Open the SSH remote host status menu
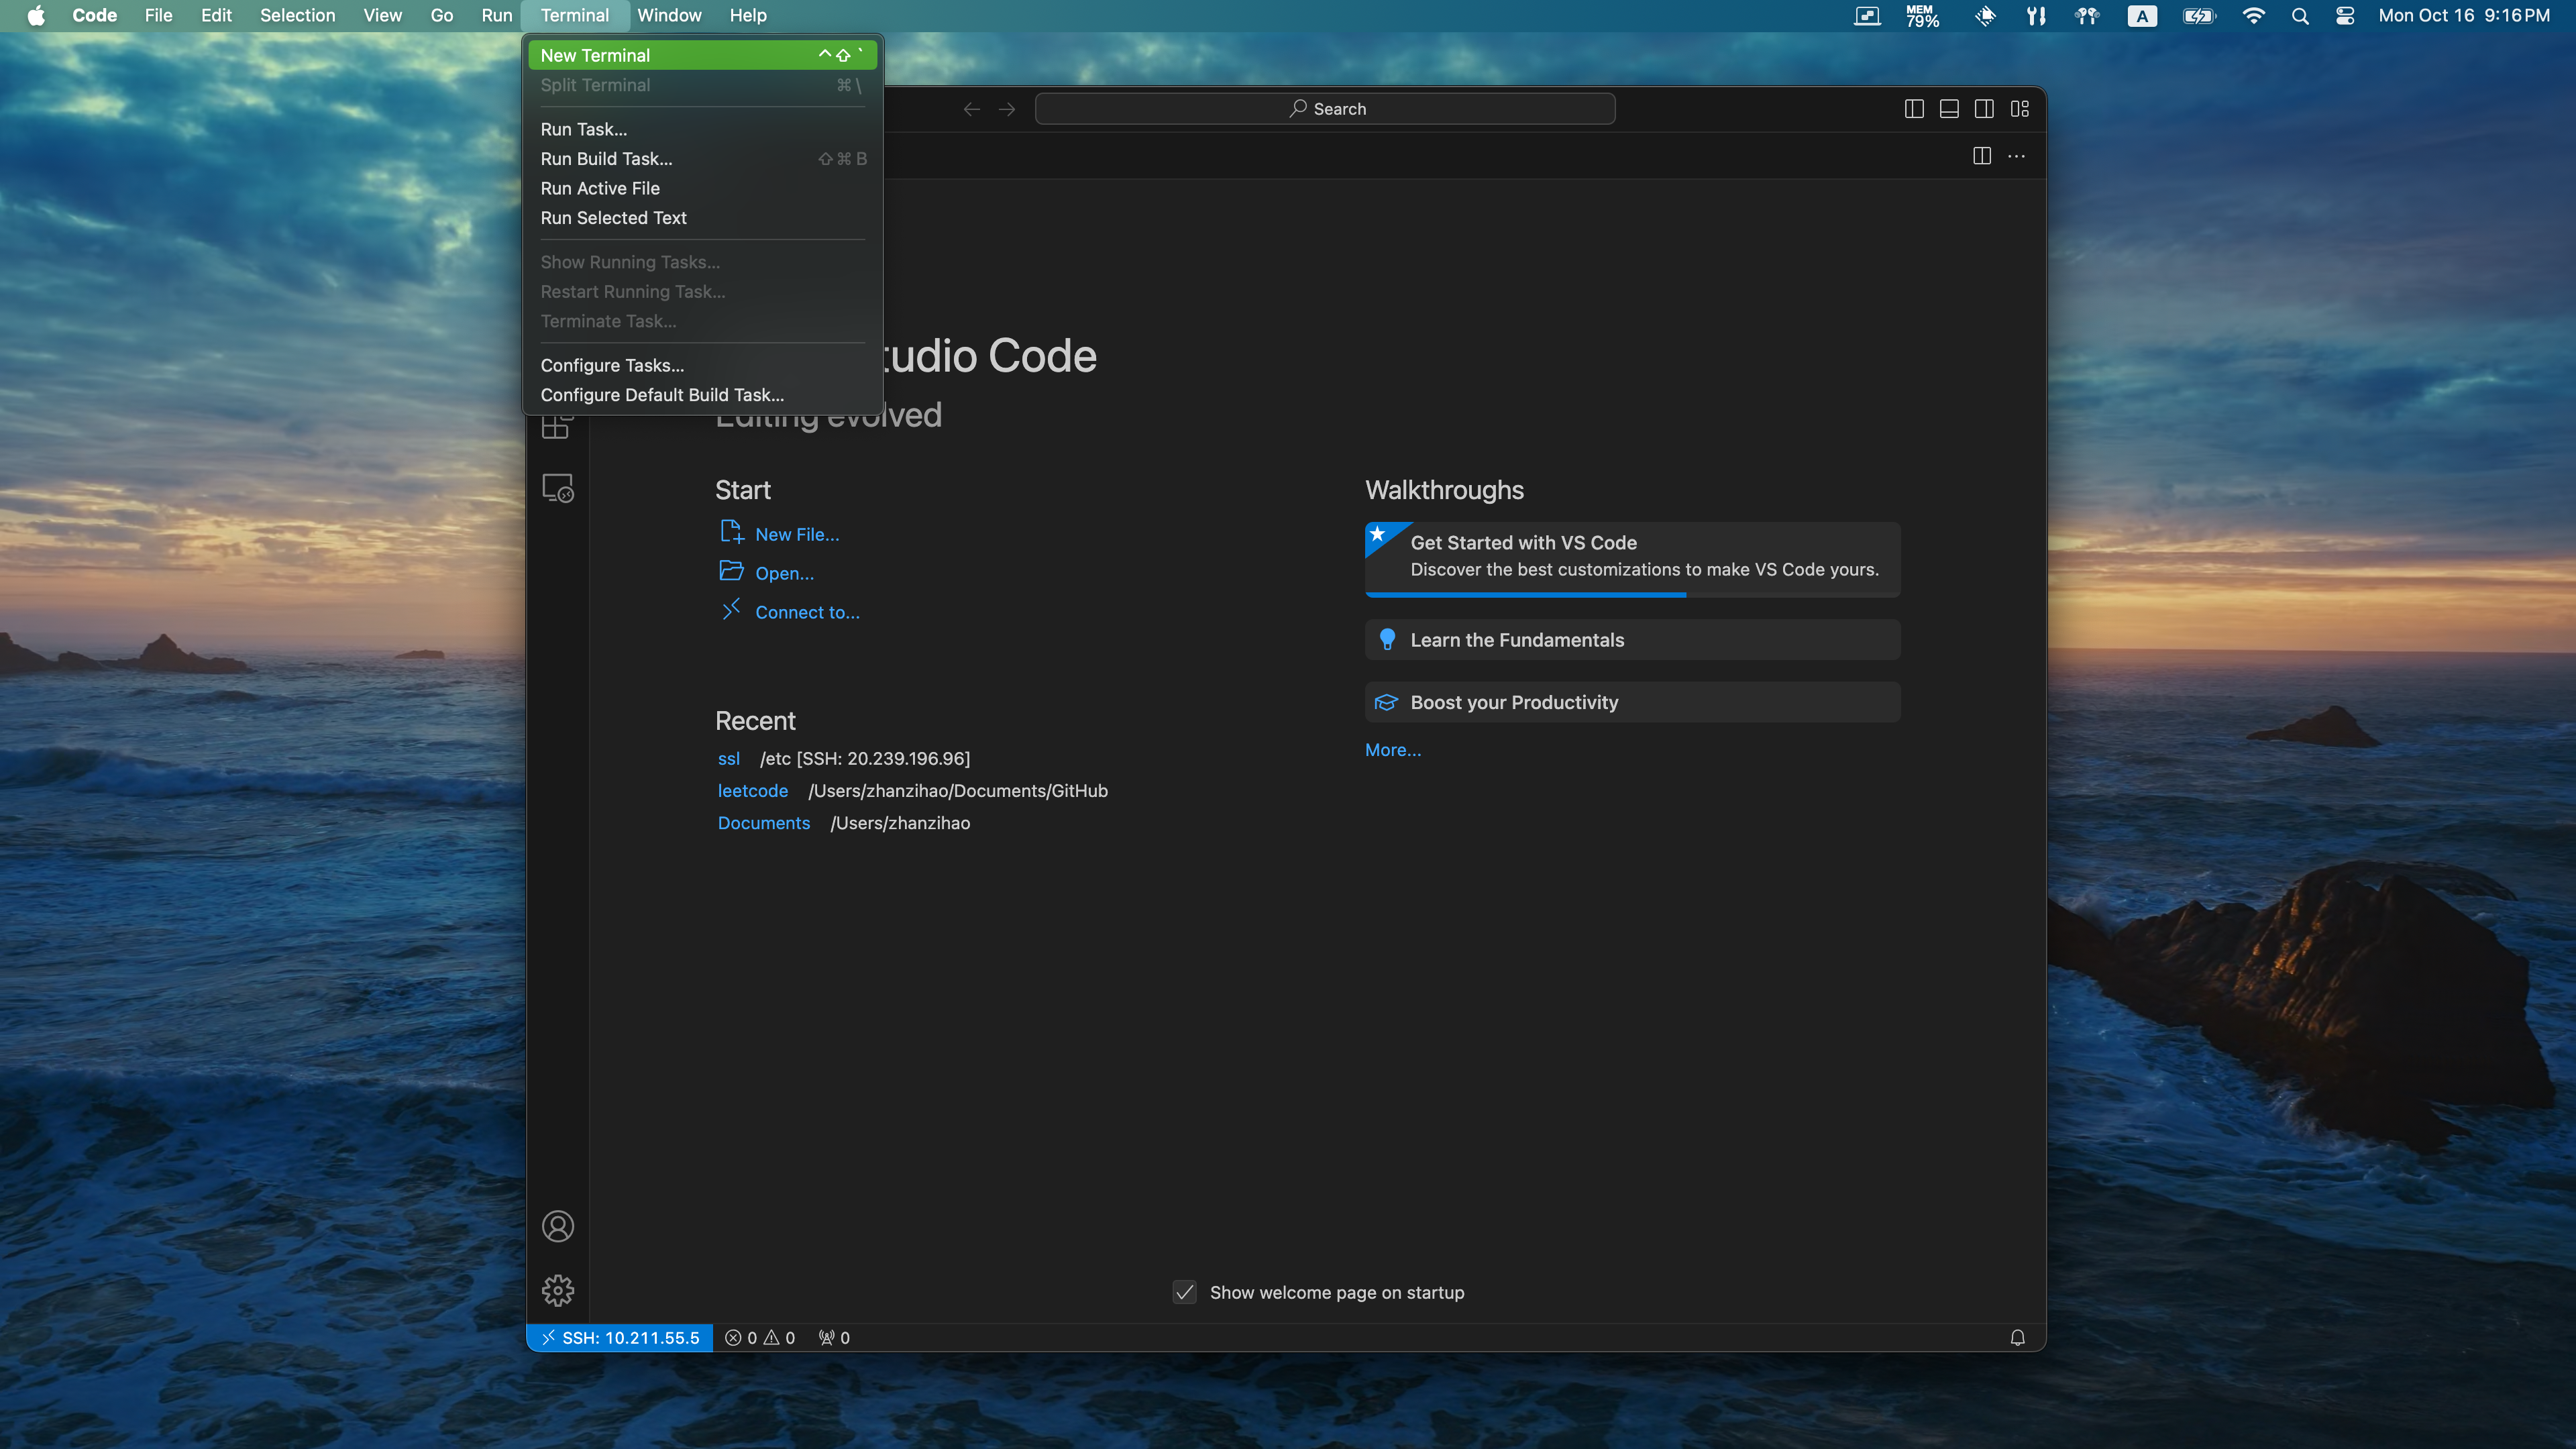This screenshot has width=2576, height=1449. [620, 1338]
